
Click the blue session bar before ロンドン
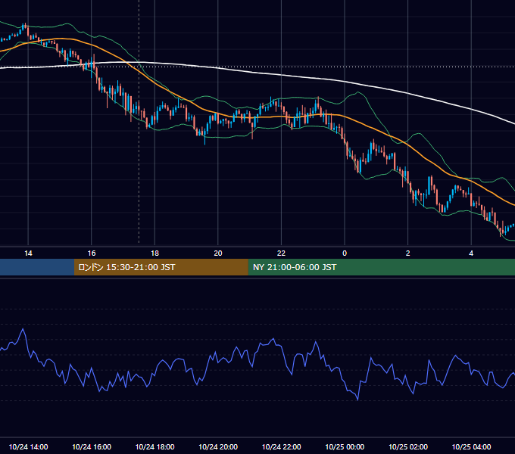37,267
